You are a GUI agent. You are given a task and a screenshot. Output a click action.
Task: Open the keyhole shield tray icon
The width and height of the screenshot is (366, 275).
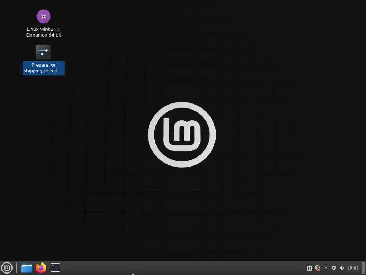[334, 268]
